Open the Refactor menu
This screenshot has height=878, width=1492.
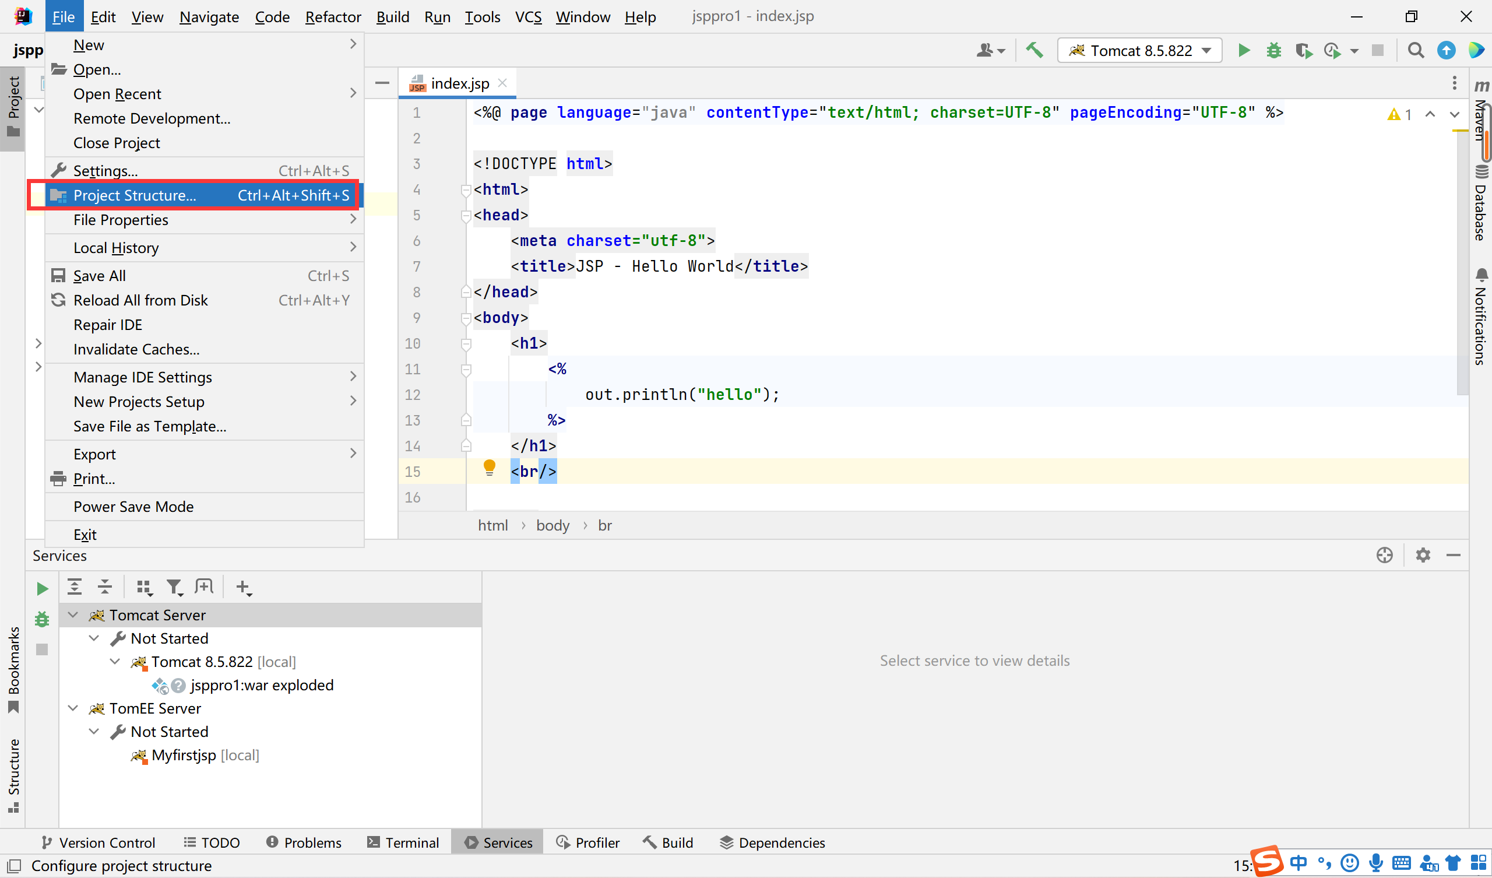[333, 16]
